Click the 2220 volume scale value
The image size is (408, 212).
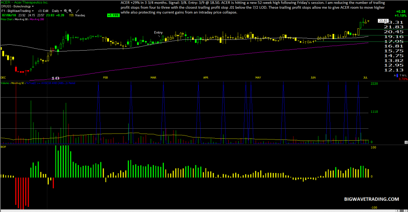(374, 84)
